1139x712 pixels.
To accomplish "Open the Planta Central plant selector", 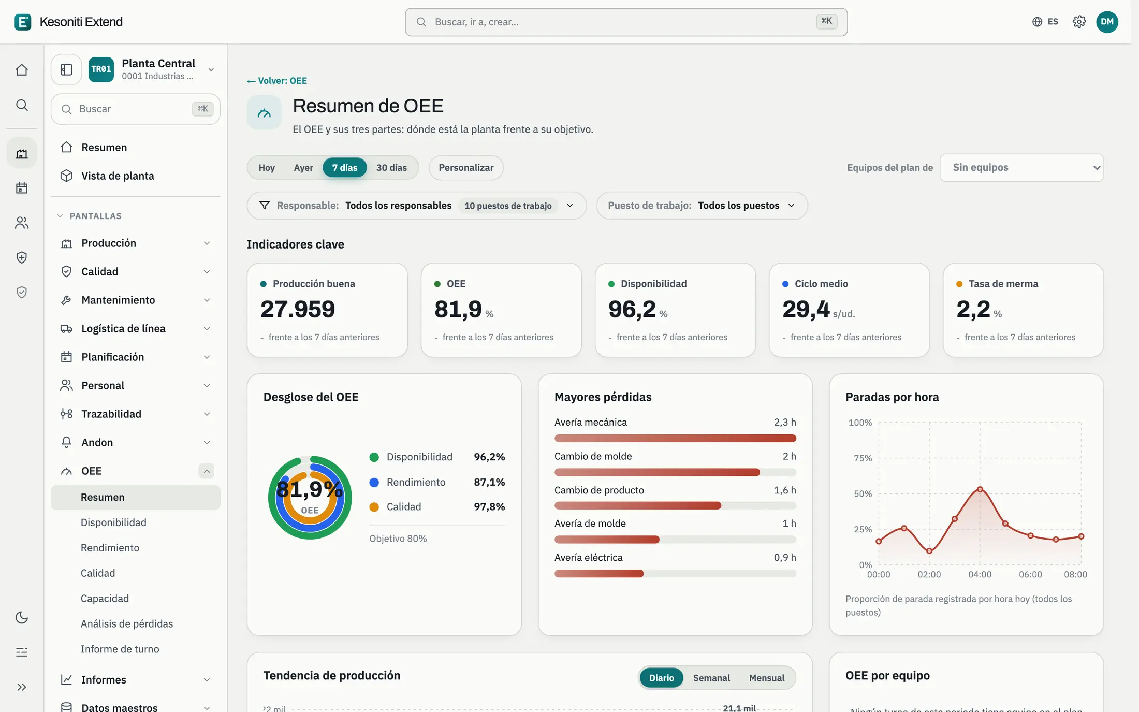I will pos(152,69).
